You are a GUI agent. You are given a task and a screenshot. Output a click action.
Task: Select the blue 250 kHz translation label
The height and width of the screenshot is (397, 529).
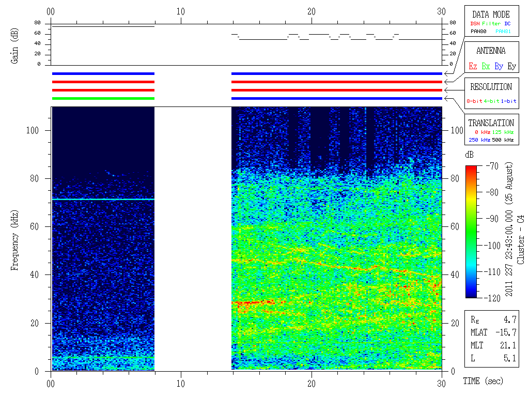click(x=479, y=140)
